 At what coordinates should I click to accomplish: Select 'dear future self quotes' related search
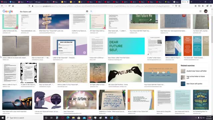(194, 84)
